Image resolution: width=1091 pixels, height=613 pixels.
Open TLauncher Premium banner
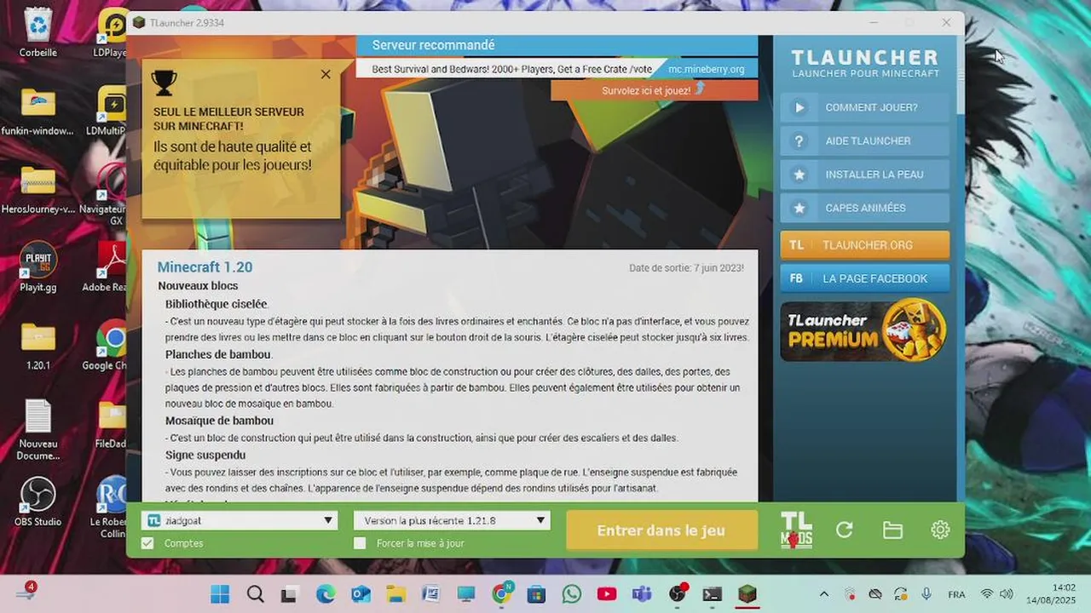pyautogui.click(x=864, y=329)
